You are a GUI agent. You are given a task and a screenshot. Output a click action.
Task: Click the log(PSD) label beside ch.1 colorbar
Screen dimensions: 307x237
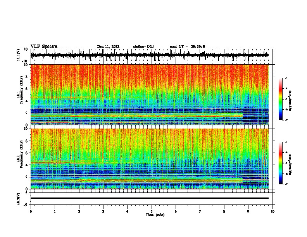pos(290,101)
